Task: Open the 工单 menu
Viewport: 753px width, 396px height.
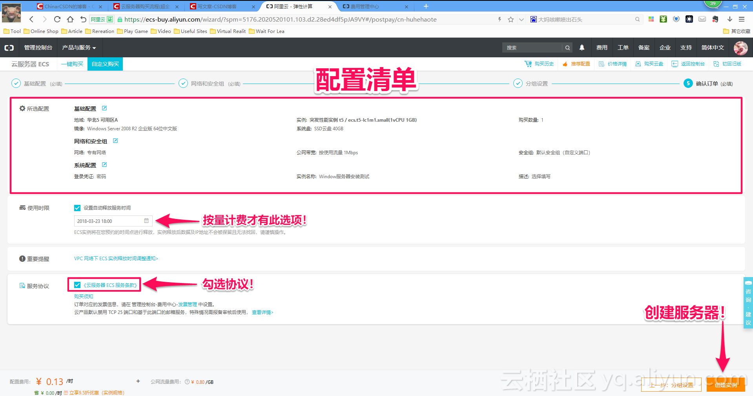Action: coord(623,47)
